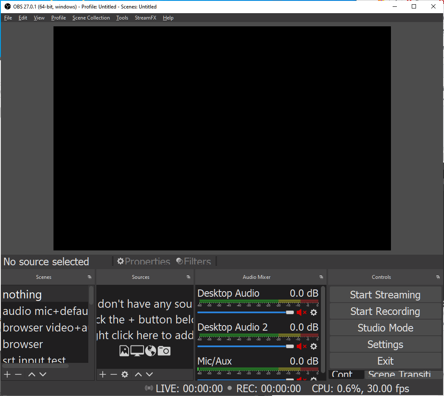
Task: Add an Image source via the shortcut icon
Action: (124, 351)
